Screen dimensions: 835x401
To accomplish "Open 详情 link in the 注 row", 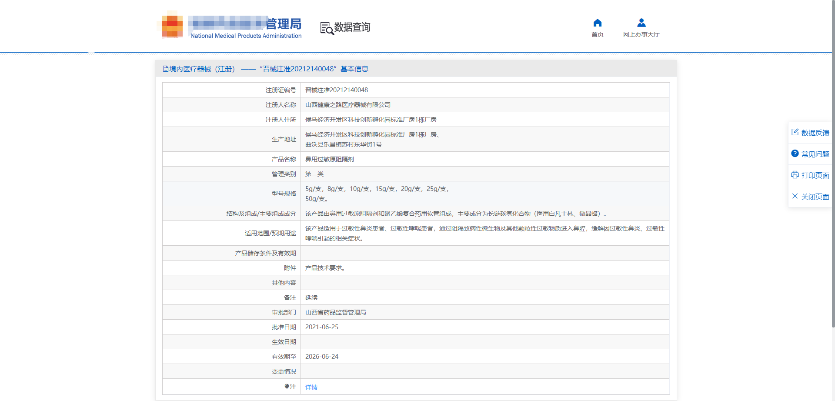I will (x=311, y=387).
